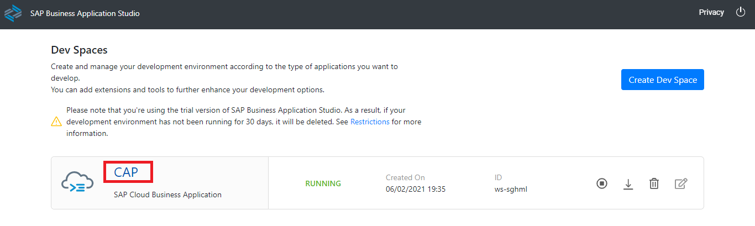Image resolution: width=755 pixels, height=226 pixels.
Task: Stop the running CAP dev space
Action: 602,183
